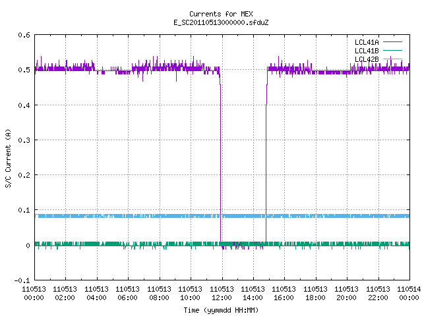Click the 110514 00:00 x-axis tick label
The image size is (422, 316).
point(409,294)
